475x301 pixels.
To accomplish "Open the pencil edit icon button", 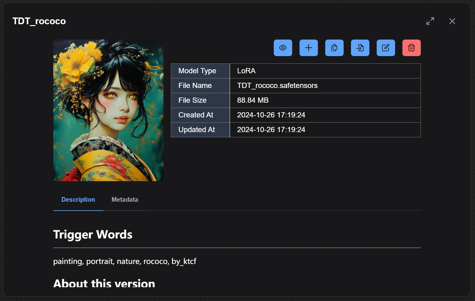I will [x=386, y=48].
